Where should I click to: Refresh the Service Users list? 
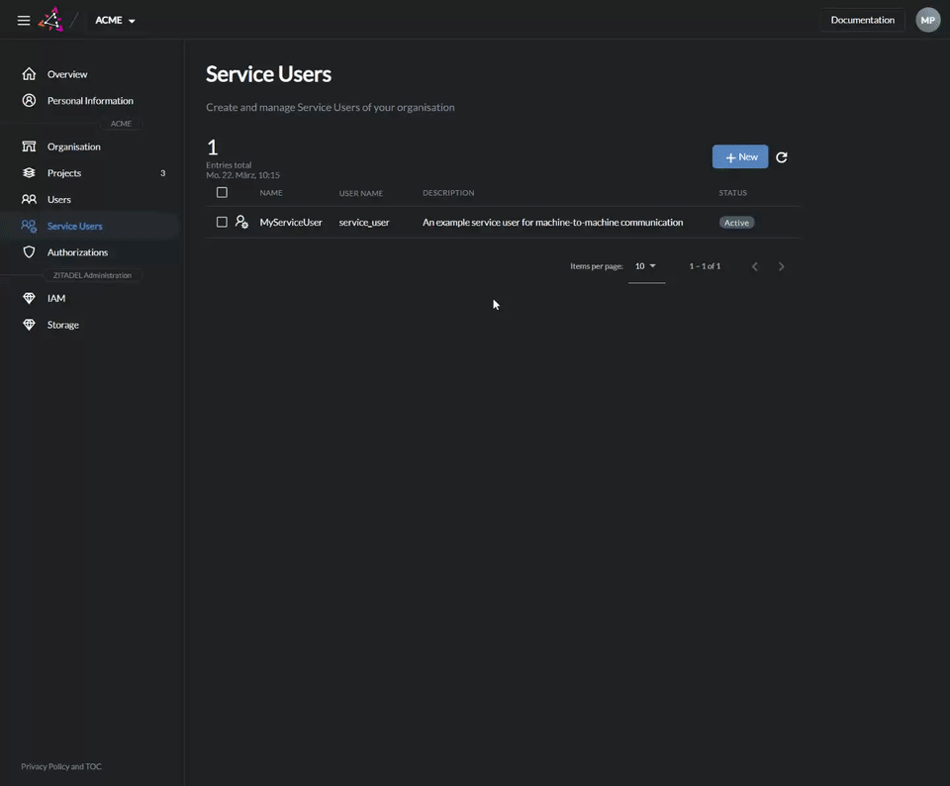coord(782,156)
